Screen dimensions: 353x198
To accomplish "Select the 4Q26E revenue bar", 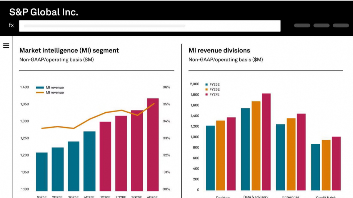I will (x=153, y=145).
